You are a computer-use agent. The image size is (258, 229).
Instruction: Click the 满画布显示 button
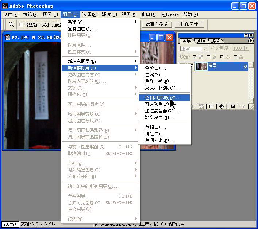[x=157, y=24]
